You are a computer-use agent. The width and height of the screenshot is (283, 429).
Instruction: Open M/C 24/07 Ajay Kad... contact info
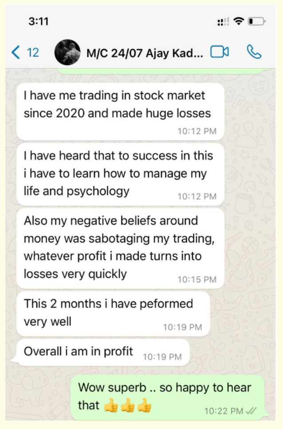point(145,53)
